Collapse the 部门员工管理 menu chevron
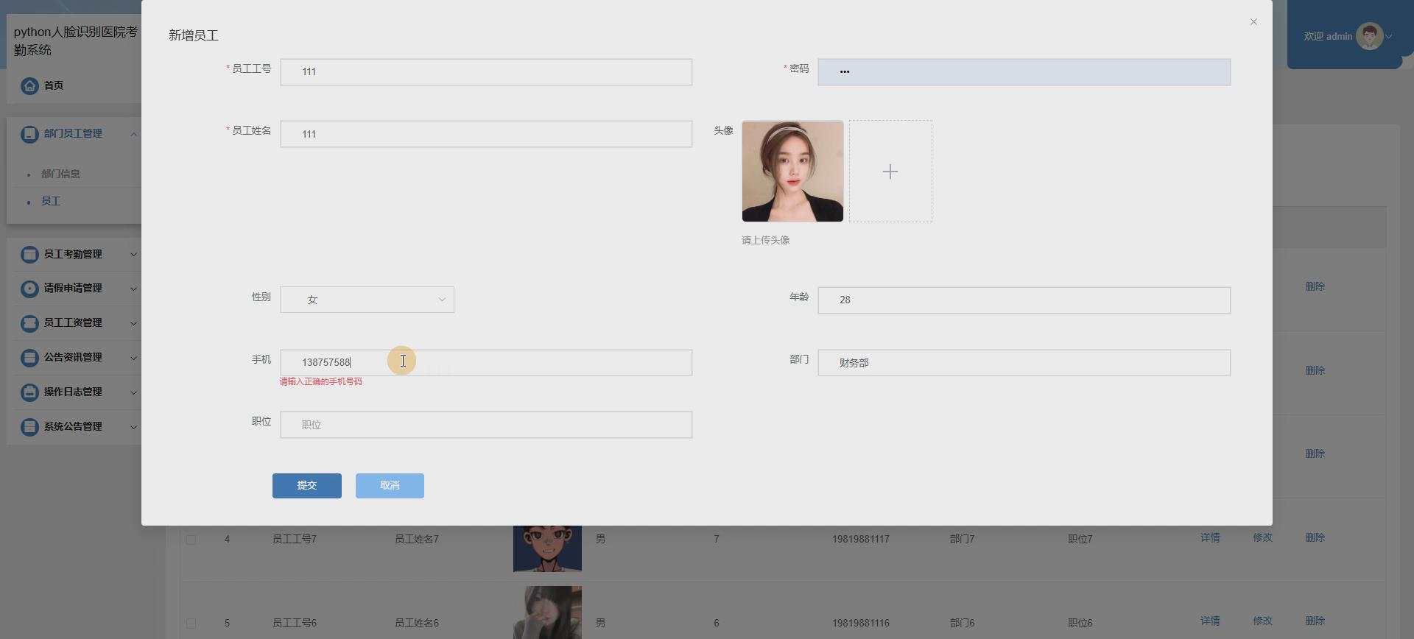This screenshot has width=1414, height=639. click(x=133, y=134)
